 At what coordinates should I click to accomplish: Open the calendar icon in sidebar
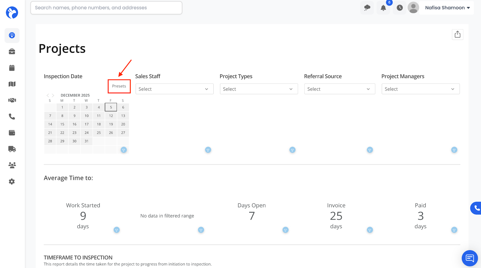click(x=12, y=68)
